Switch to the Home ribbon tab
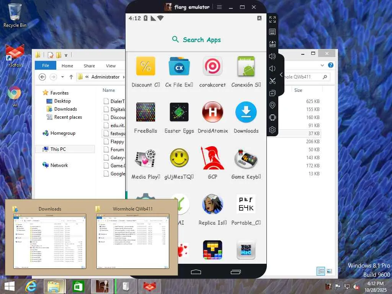Viewport: 392px width, 294px height. tap(67, 66)
